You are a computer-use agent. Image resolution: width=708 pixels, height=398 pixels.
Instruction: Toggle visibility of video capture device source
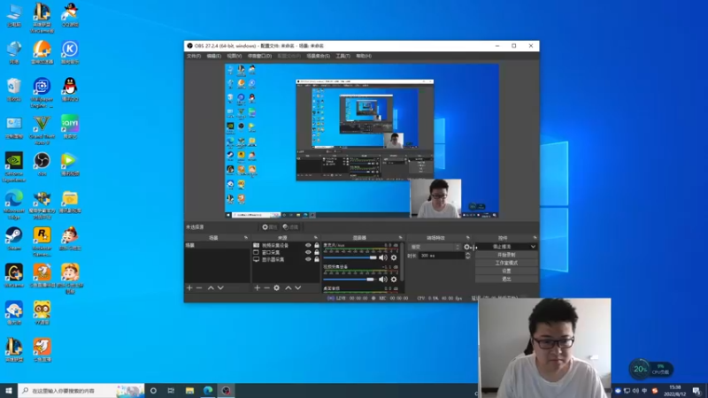pyautogui.click(x=308, y=246)
